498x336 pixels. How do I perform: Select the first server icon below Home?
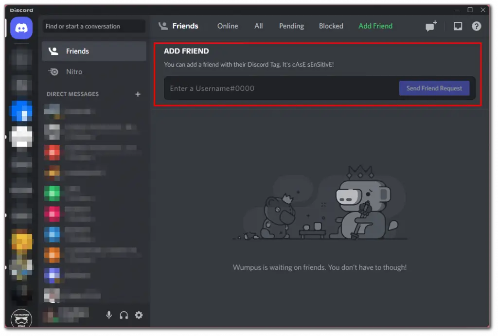pyautogui.click(x=20, y=58)
